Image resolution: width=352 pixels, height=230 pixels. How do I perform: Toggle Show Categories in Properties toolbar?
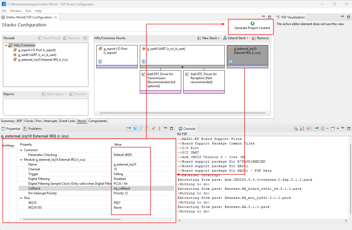point(135,129)
